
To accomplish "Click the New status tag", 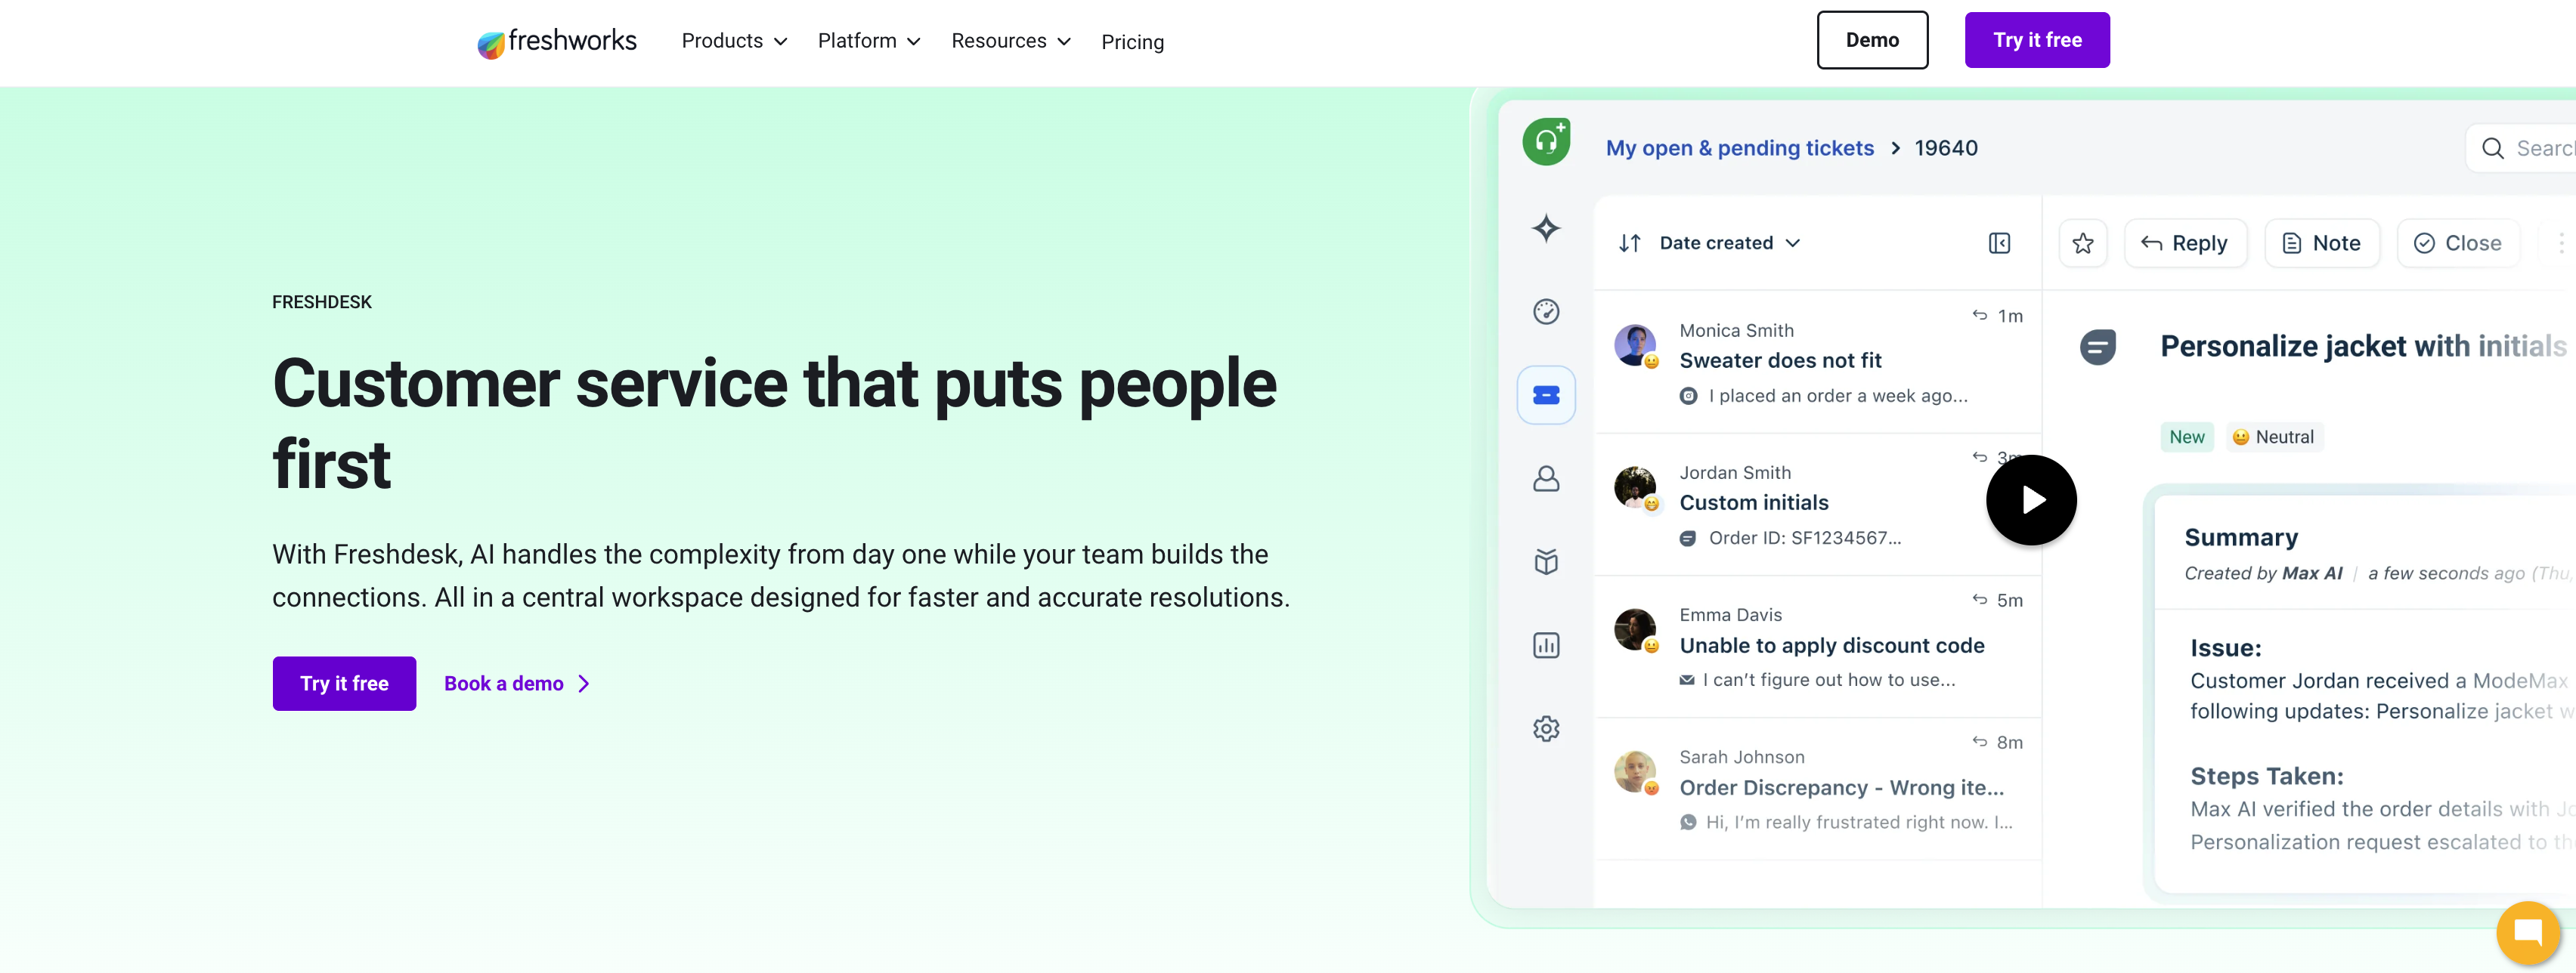I will [2186, 437].
